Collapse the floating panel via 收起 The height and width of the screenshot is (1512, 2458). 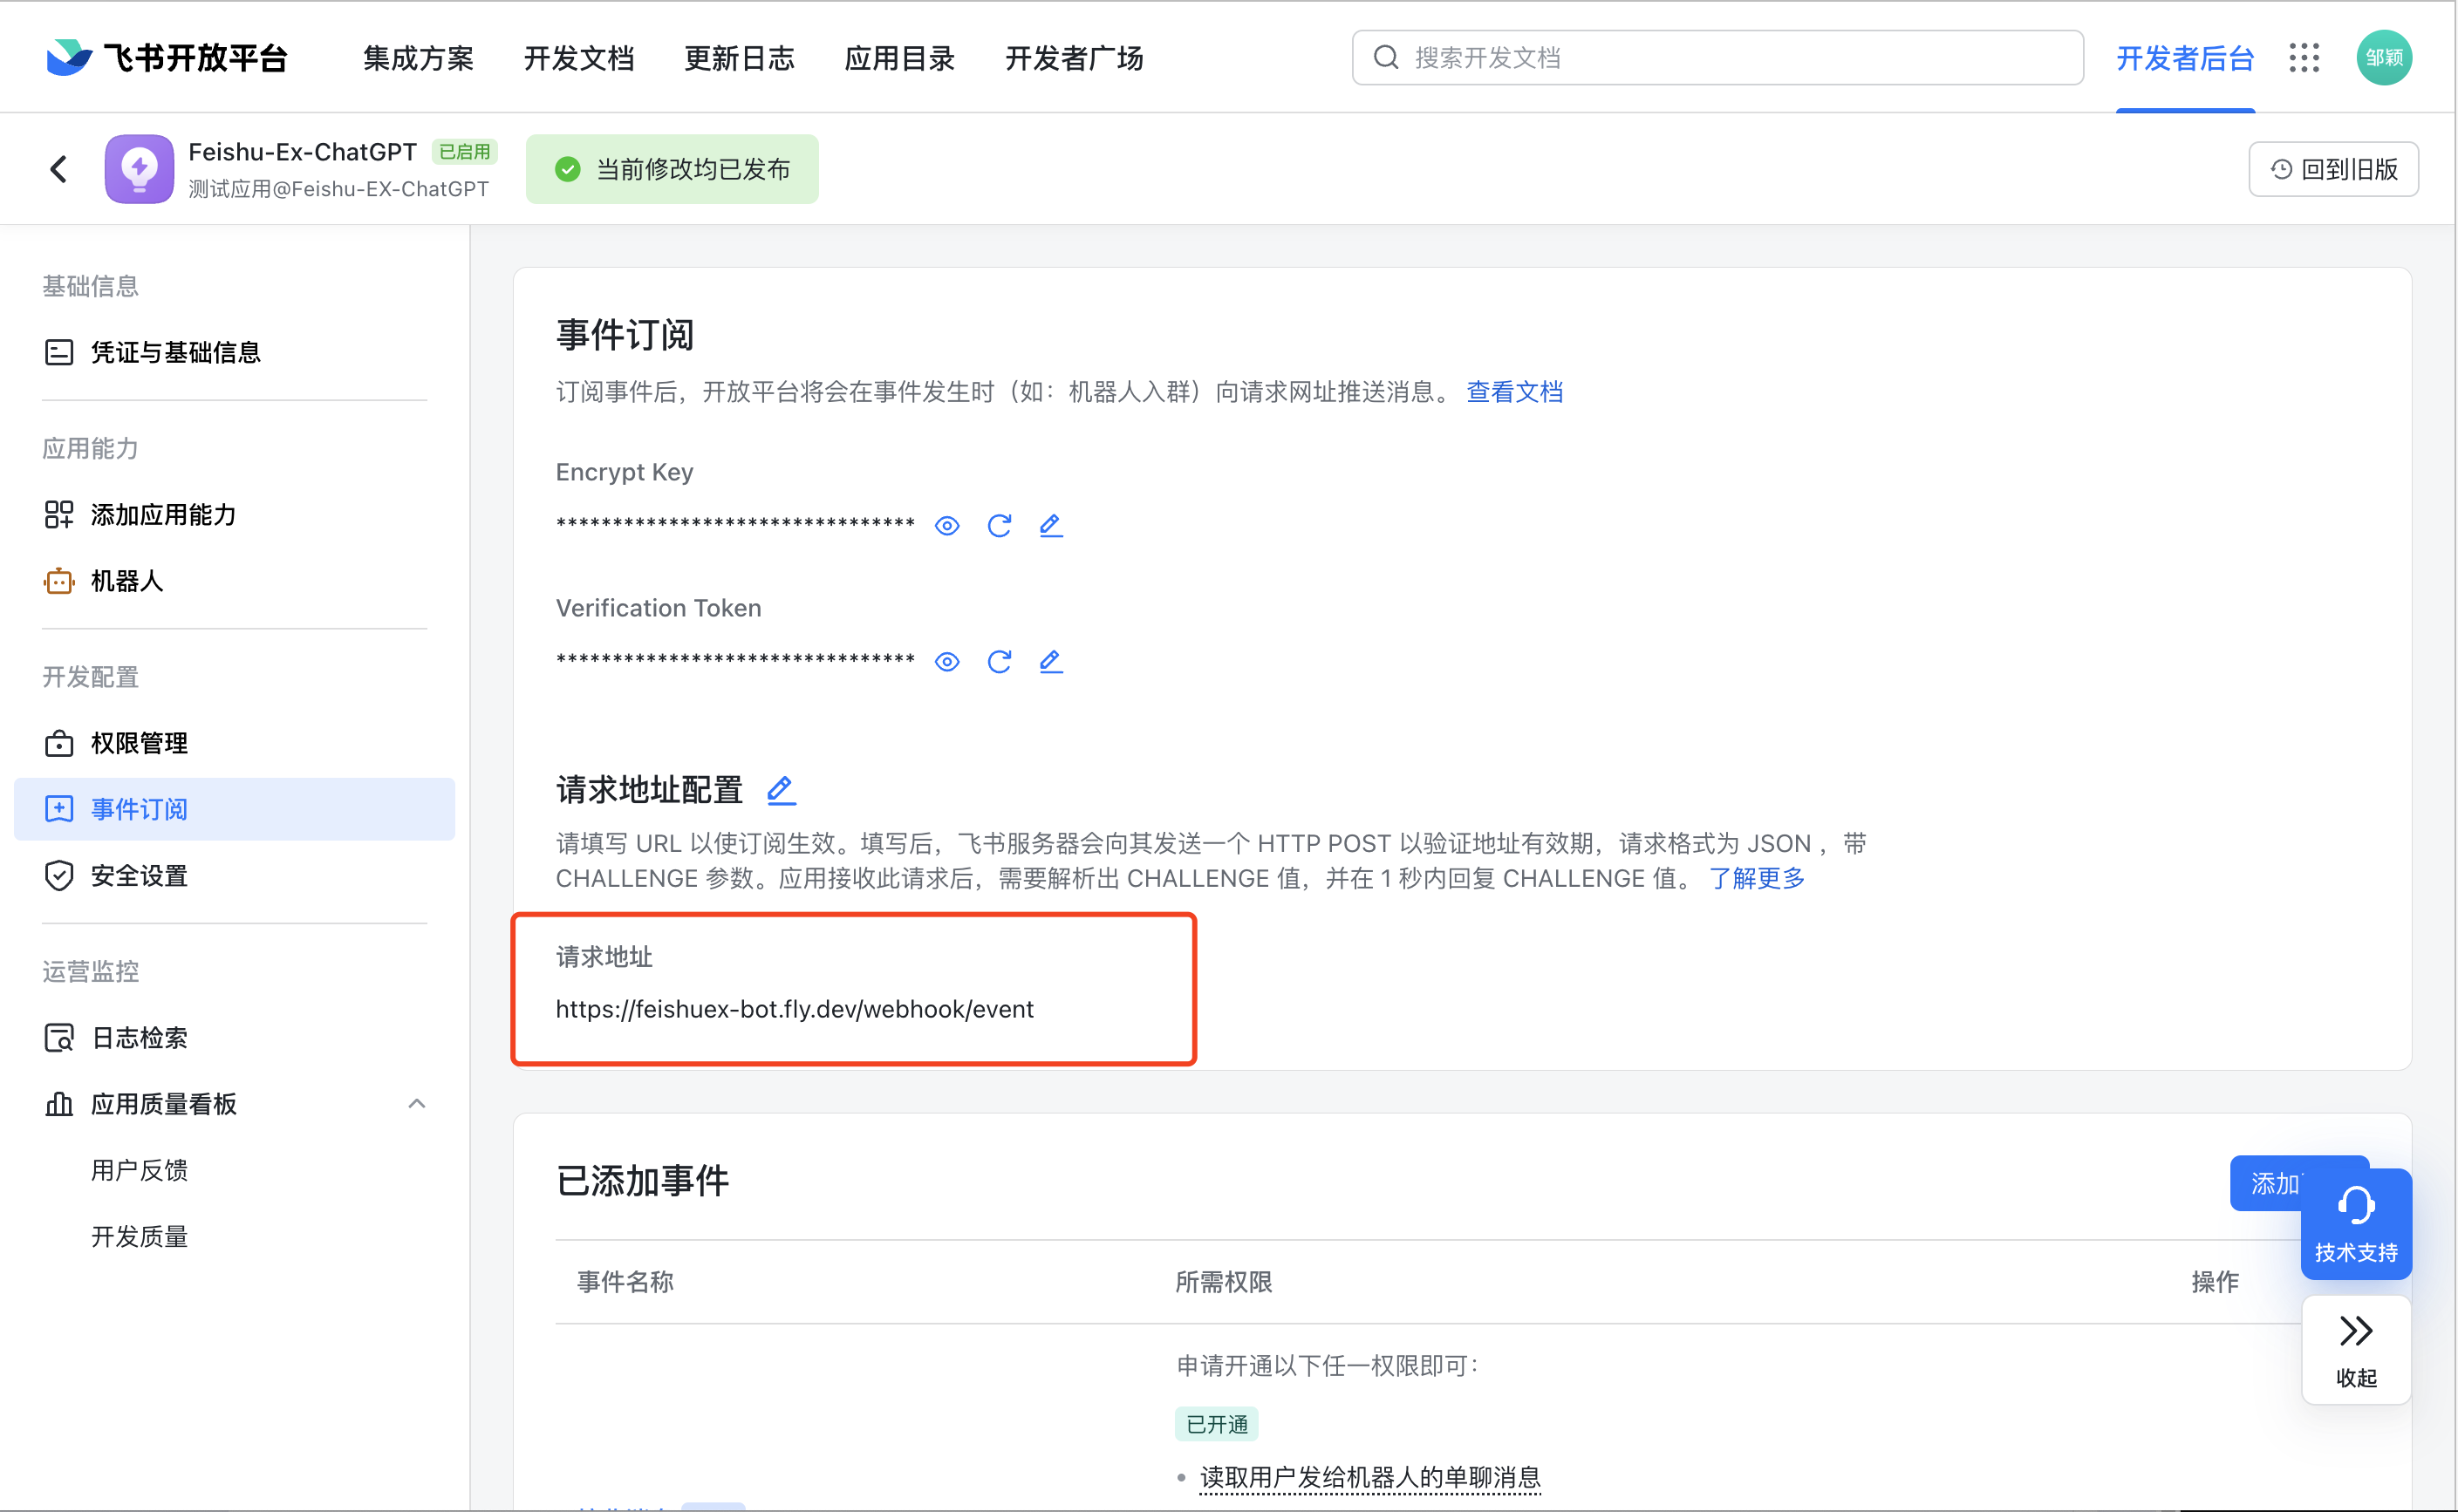[2355, 1350]
